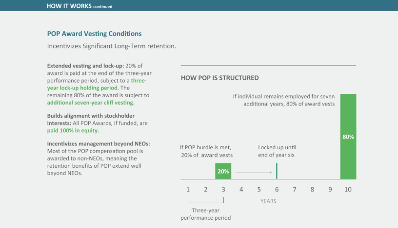The height and width of the screenshot is (228, 398).
Task: Click the "HOW IT WORKS" header banner
Action: [80, 6]
